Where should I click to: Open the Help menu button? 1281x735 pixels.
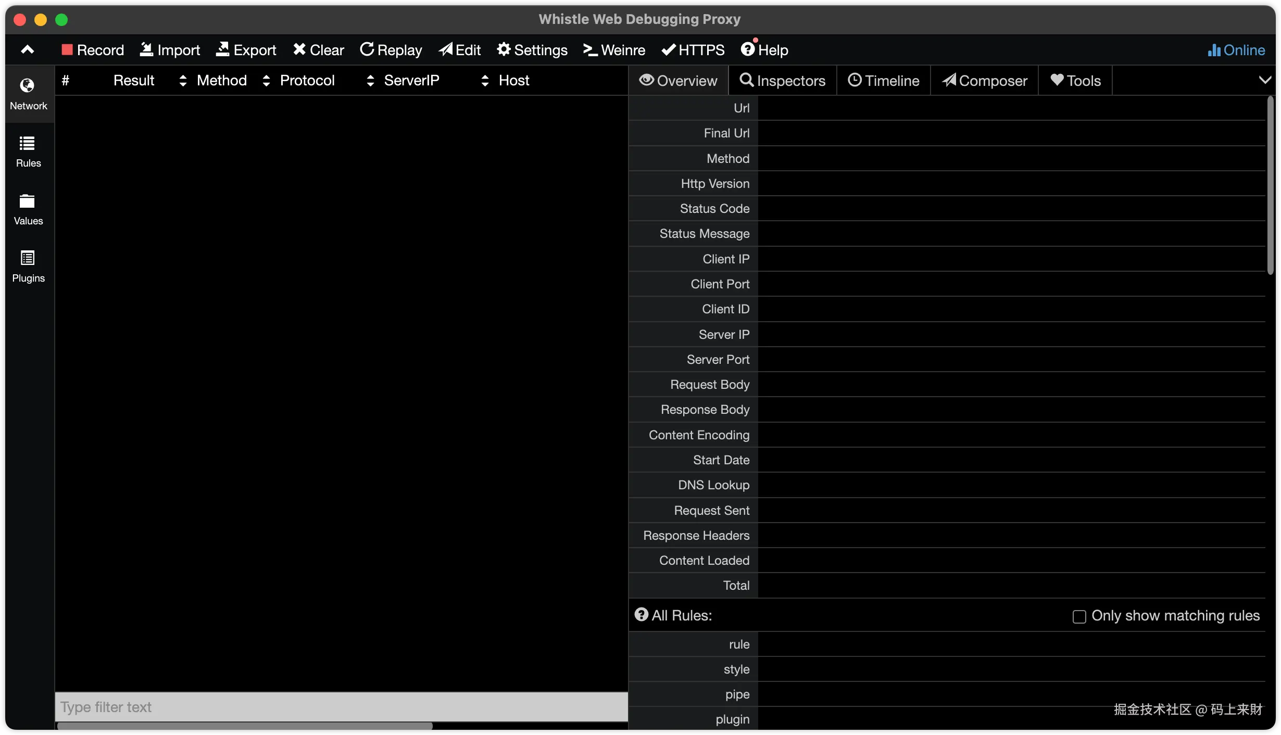click(764, 50)
